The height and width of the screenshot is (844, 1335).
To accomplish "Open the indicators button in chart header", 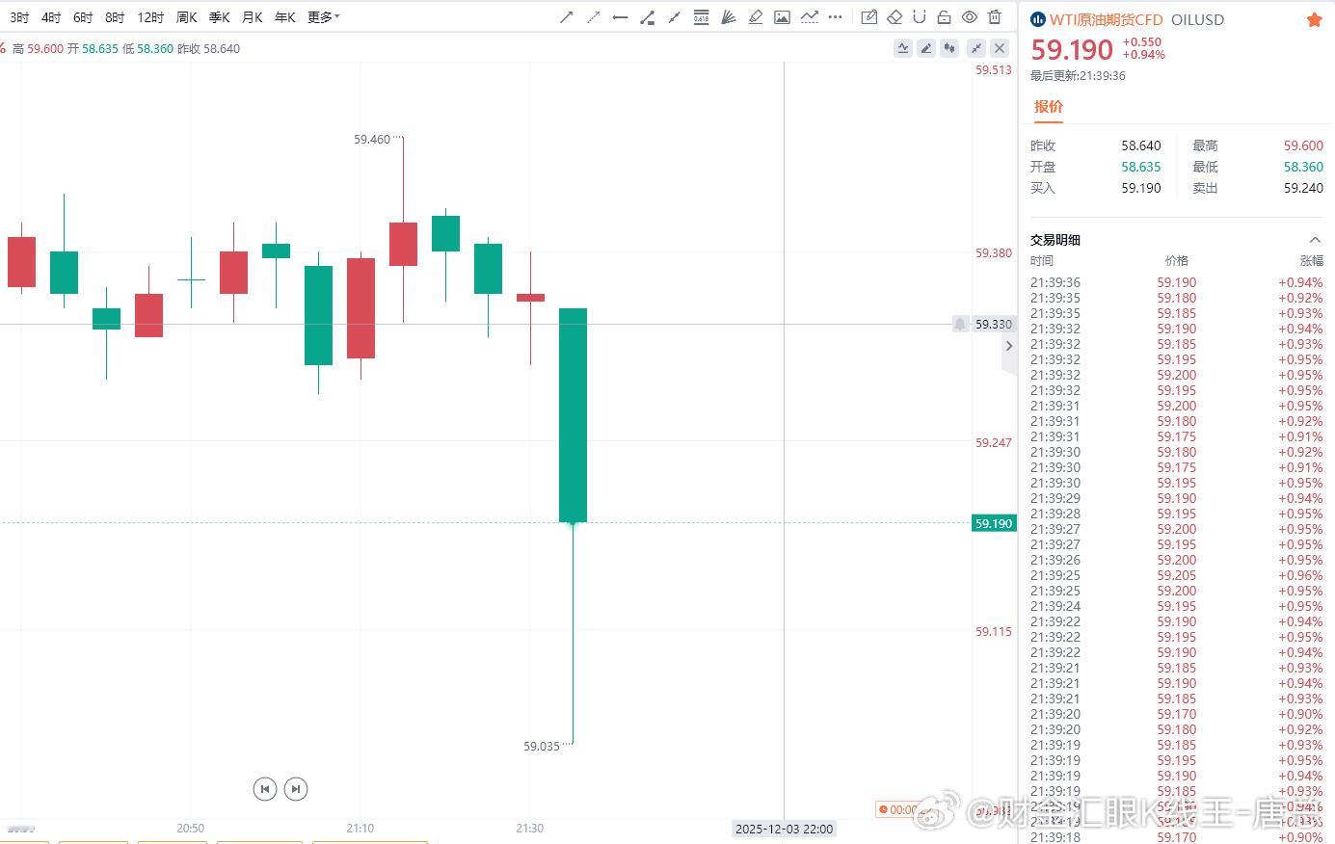I will tap(903, 48).
